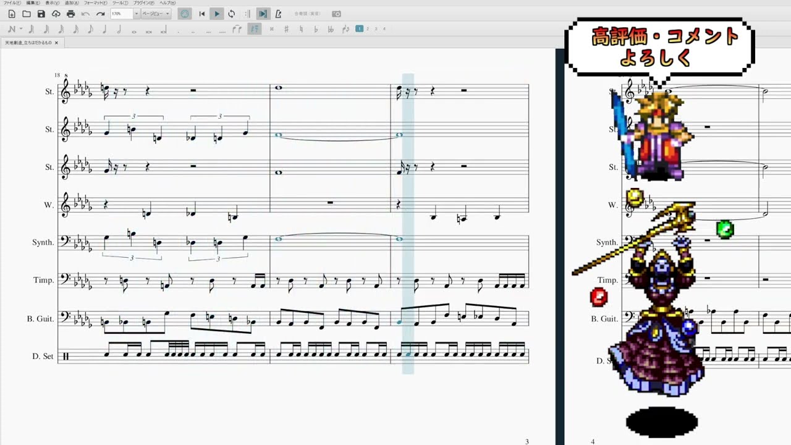This screenshot has height=445, width=791.
Task: Toggle loop playback
Action: (x=231, y=14)
